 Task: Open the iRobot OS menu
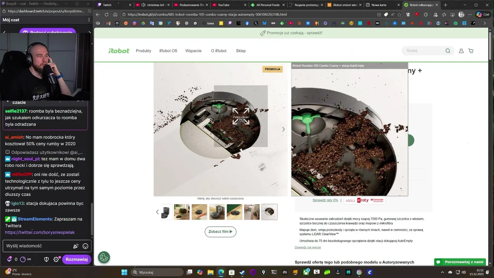point(168,51)
